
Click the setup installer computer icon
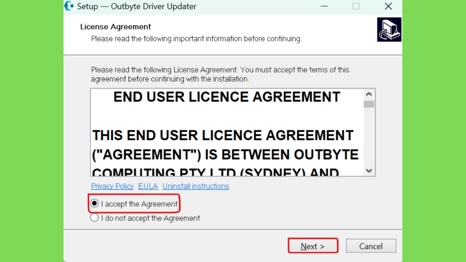(x=389, y=30)
